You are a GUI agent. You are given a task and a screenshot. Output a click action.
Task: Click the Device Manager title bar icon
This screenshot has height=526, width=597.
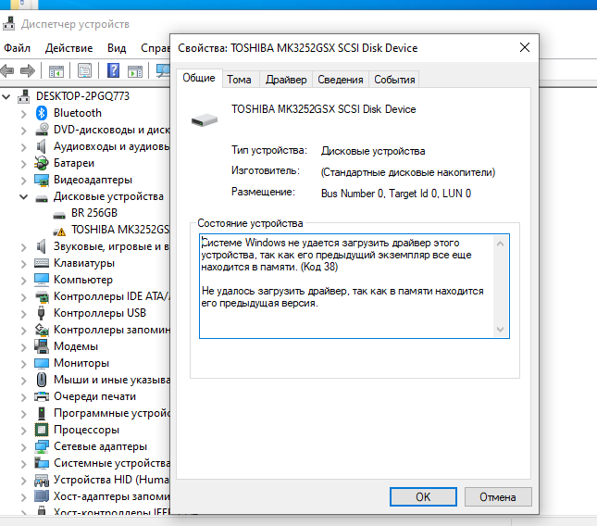(x=8, y=24)
